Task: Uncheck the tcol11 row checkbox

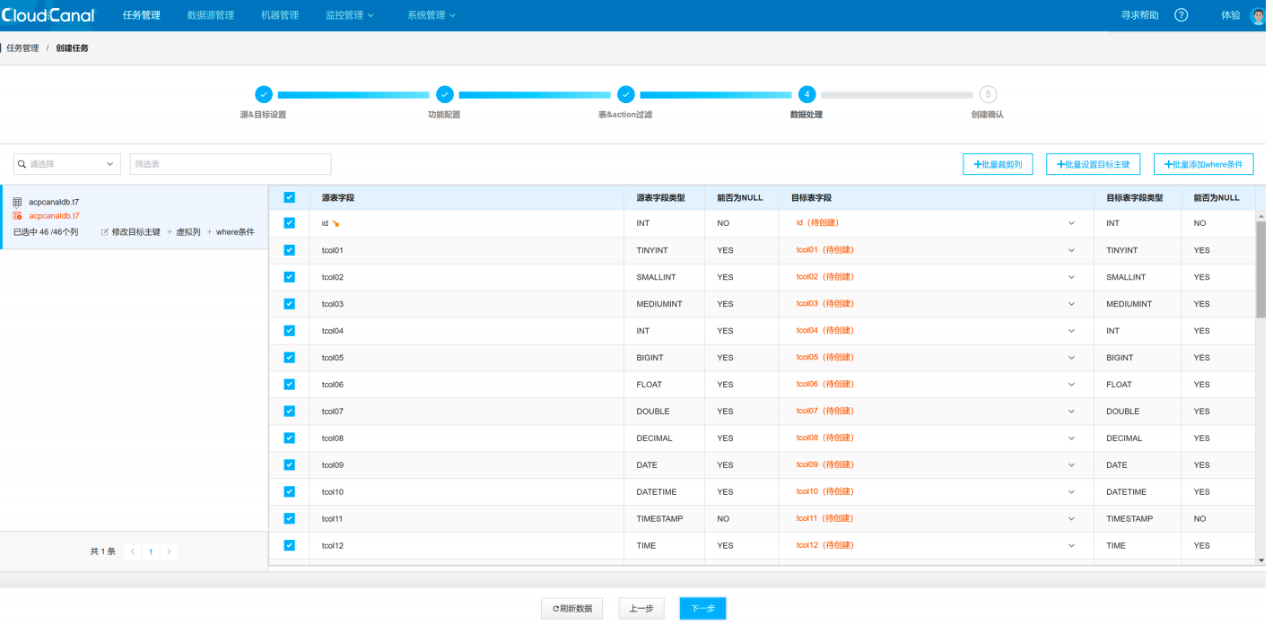Action: [289, 518]
